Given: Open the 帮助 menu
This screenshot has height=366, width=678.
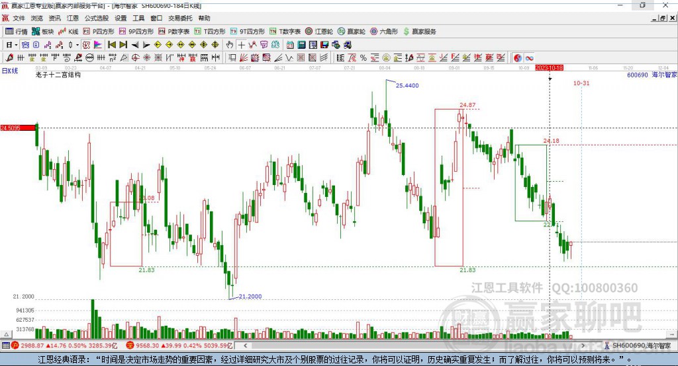Looking at the screenshot, I should tap(204, 18).
